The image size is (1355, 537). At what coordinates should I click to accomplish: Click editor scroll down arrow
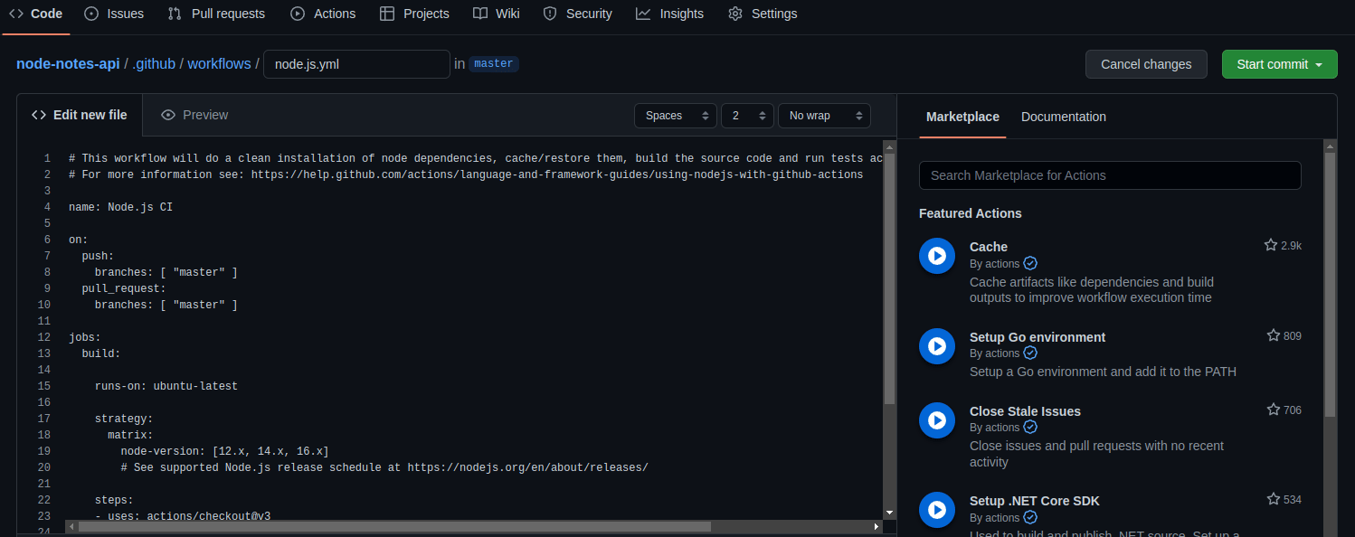tap(889, 512)
